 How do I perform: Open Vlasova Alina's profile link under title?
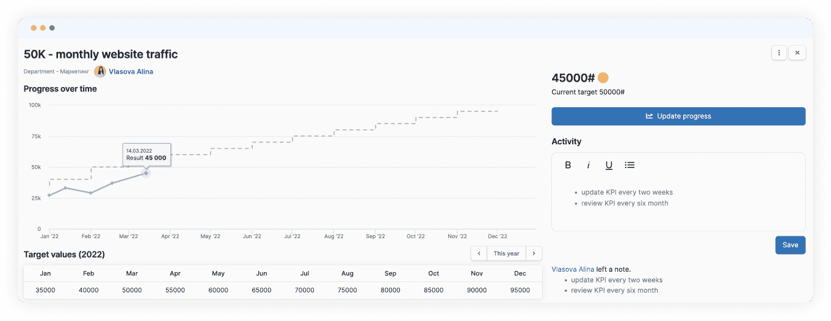point(131,72)
